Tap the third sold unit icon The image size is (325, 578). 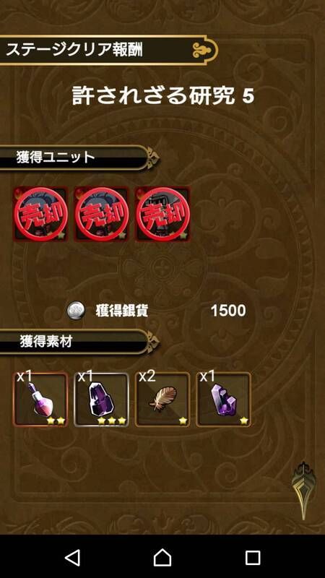click(162, 214)
